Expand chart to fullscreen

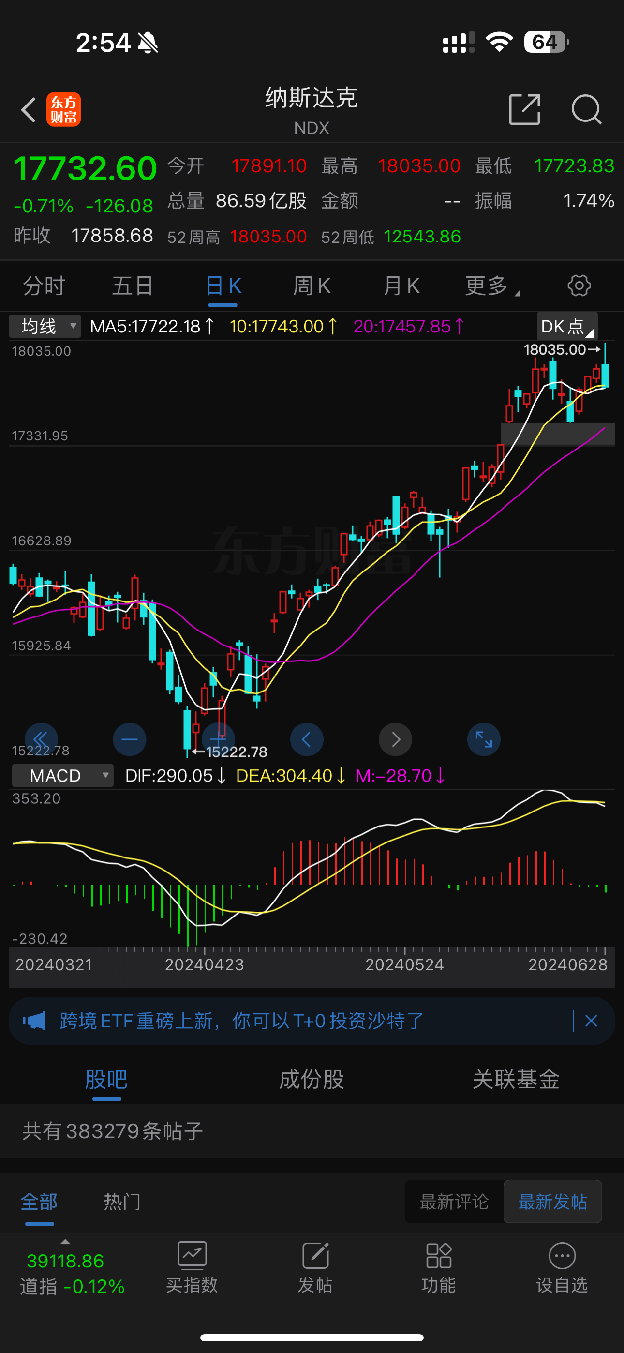tap(484, 739)
